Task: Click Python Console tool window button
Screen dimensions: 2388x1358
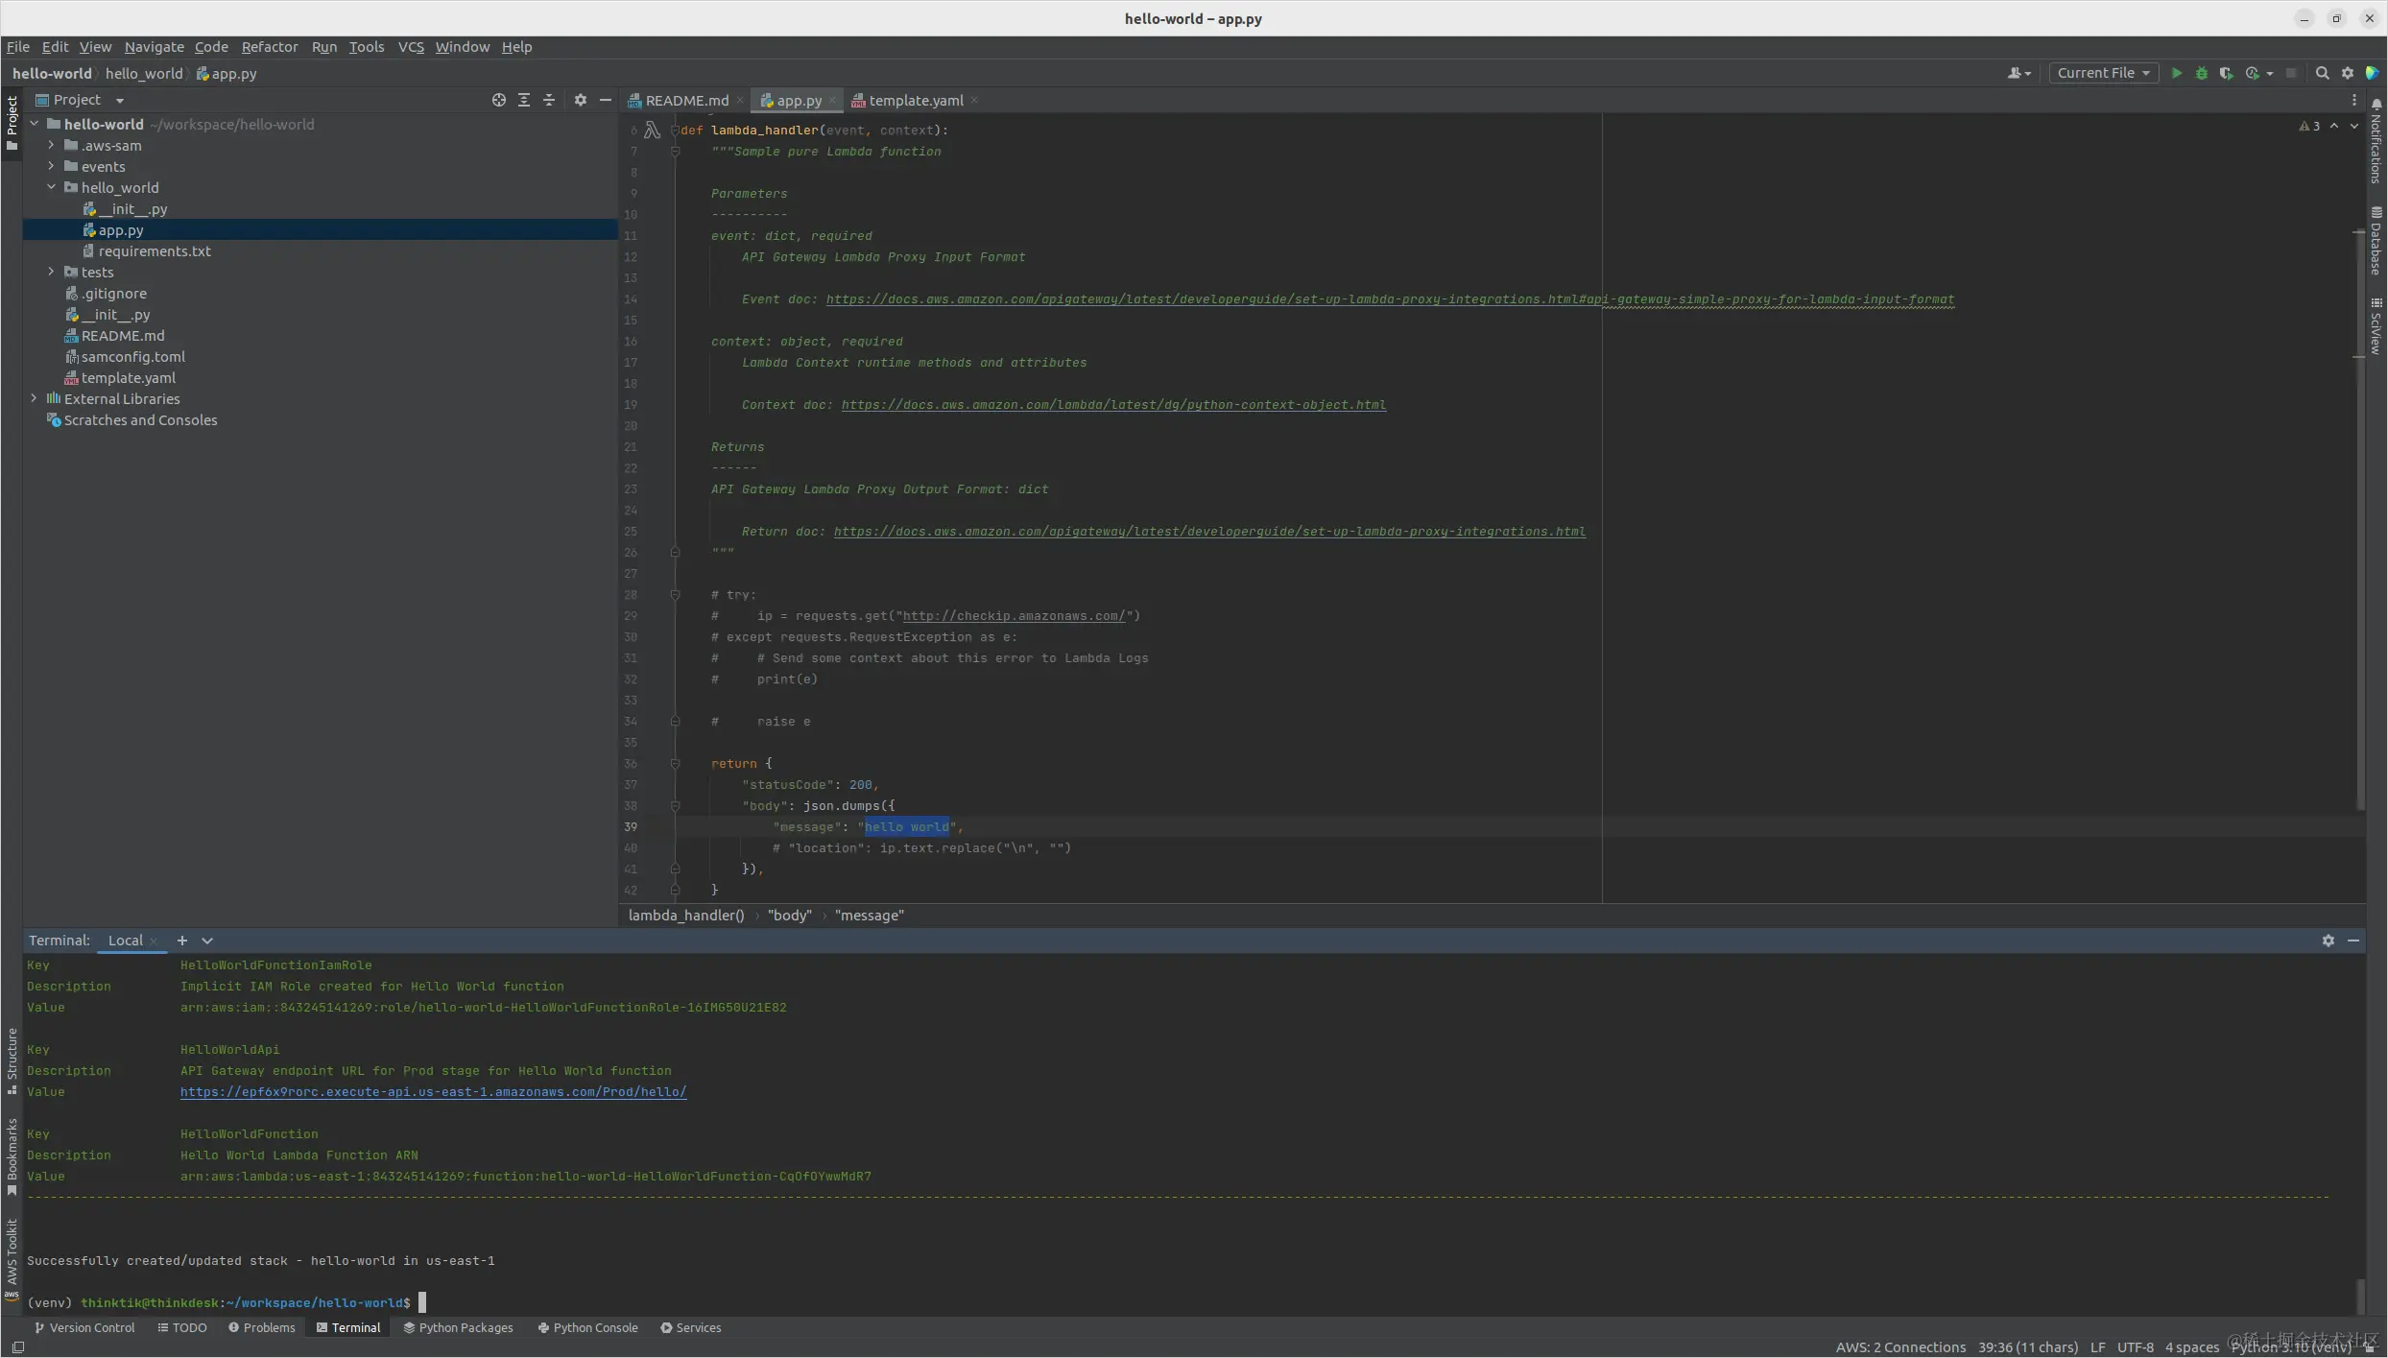Action: coord(587,1327)
